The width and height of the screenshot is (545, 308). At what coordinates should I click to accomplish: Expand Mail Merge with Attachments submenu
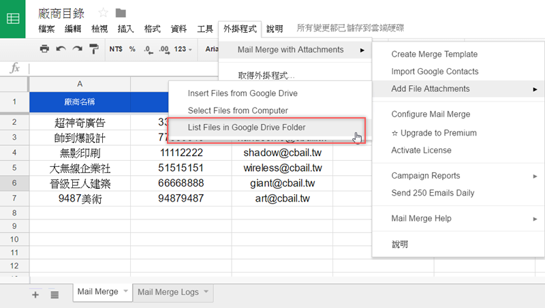295,50
